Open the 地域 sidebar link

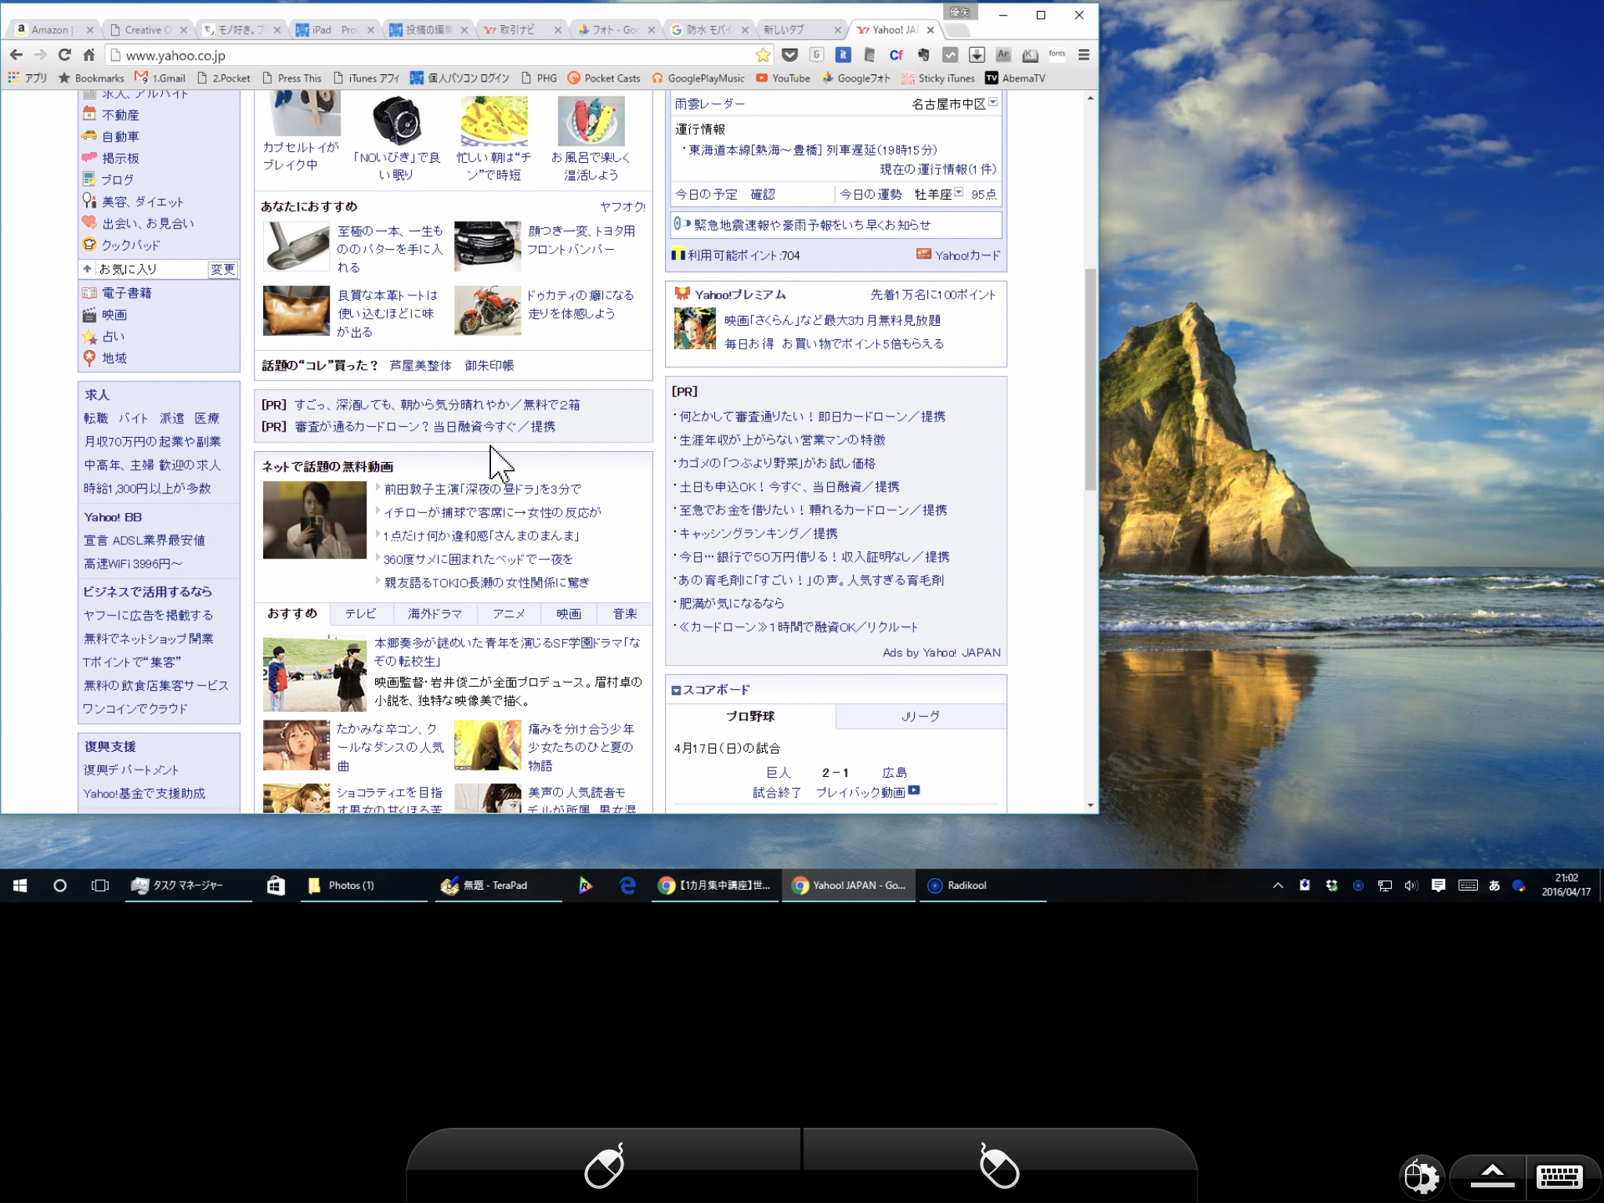114,358
